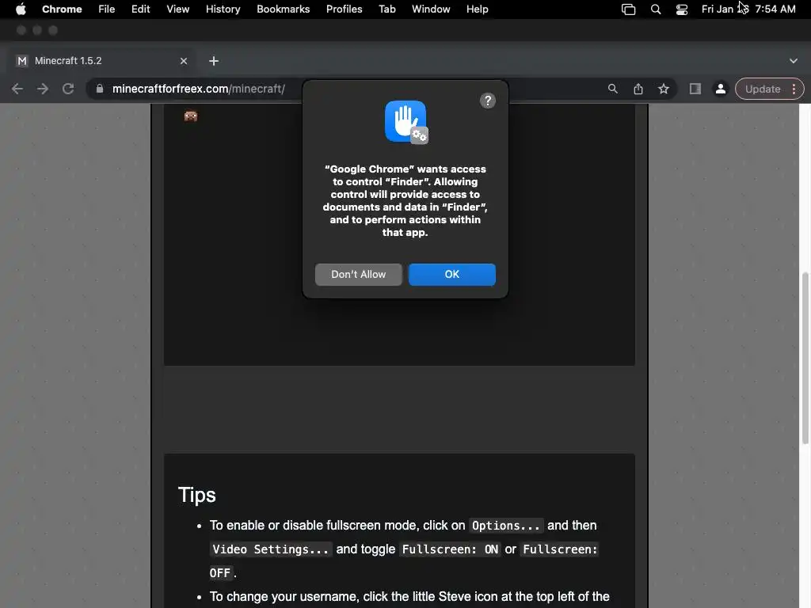811x608 pixels.
Task: Click the Options... code text in tips
Action: [506, 526]
